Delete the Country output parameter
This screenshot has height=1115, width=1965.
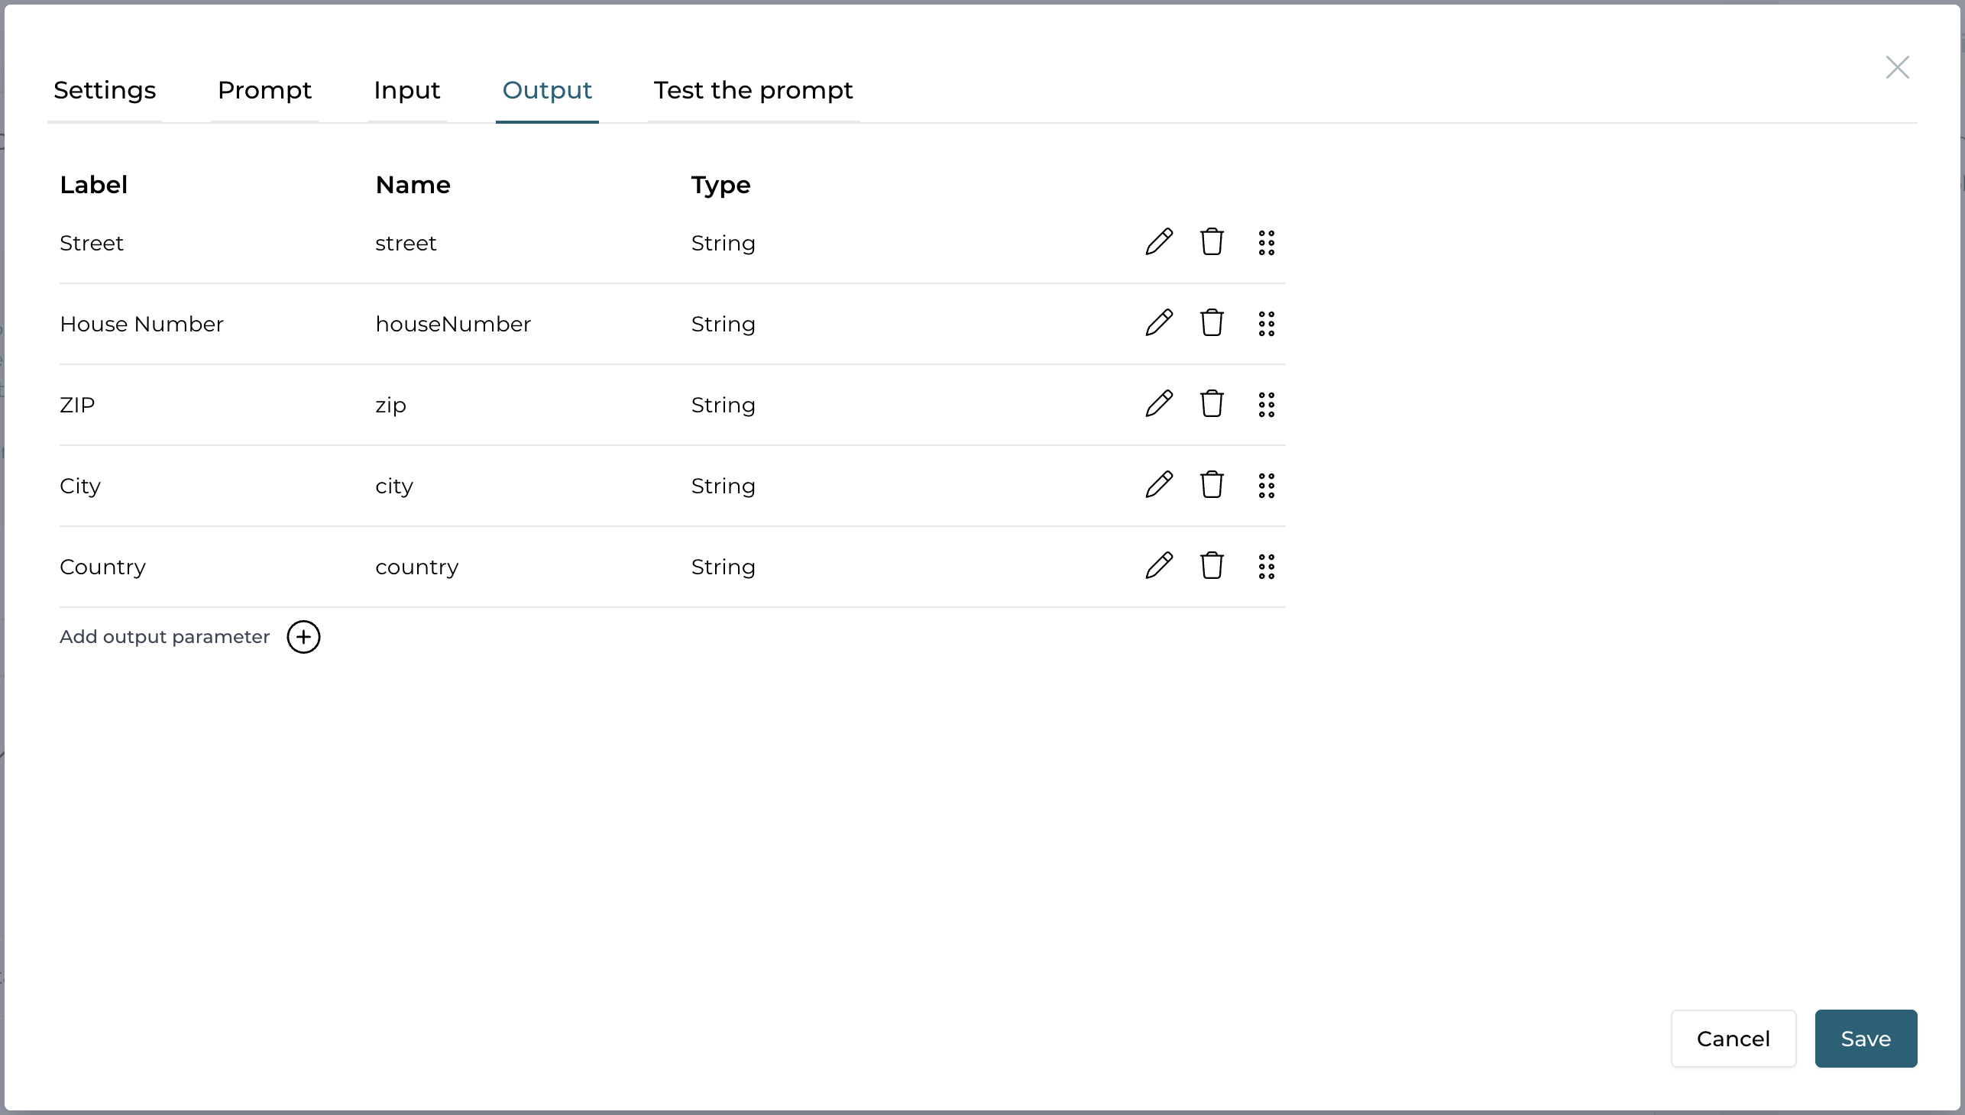pyautogui.click(x=1211, y=566)
